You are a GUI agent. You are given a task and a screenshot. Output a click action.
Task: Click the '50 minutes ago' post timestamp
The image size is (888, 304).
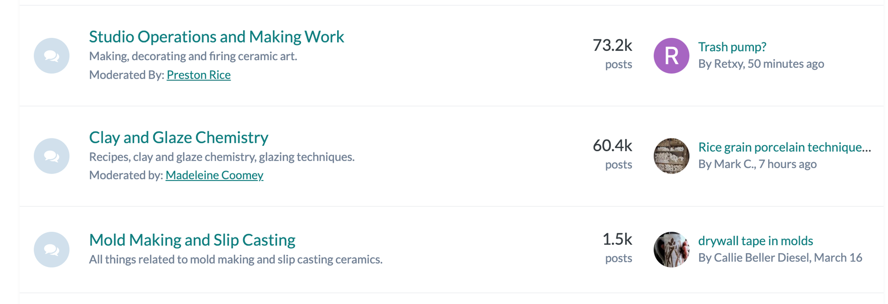(786, 64)
